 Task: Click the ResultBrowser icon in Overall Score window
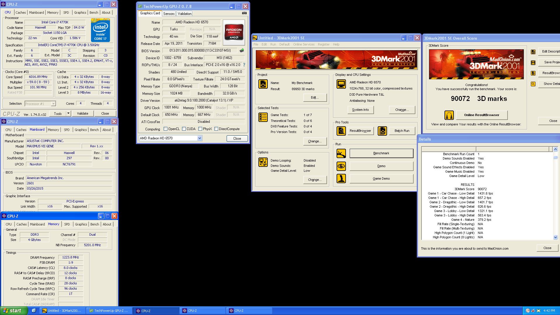533,73
